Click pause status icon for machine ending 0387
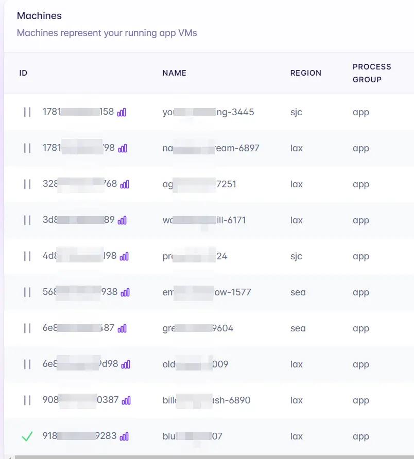 (x=27, y=400)
